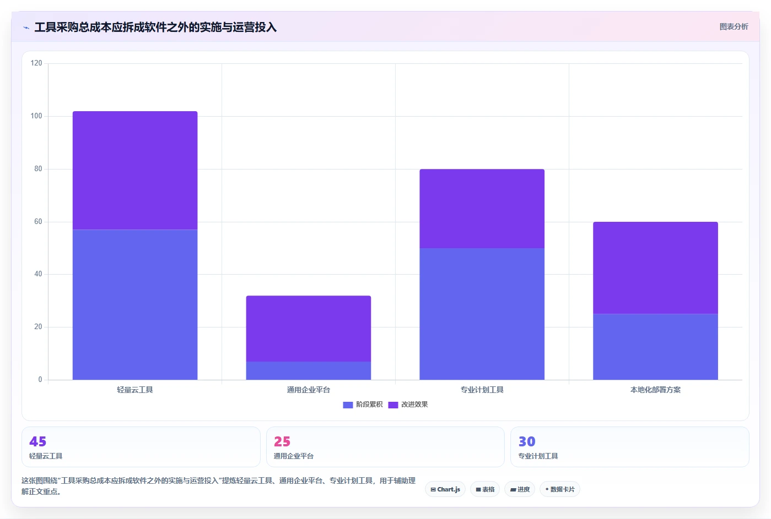The width and height of the screenshot is (771, 519).
Task: Click the purple 改进效果 bar segment for 轻量云工具
Action: coord(135,171)
